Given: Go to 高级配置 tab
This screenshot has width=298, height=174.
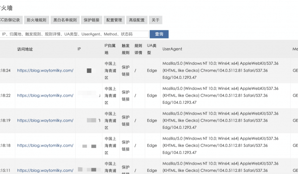Looking at the screenshot, I should tap(137, 20).
